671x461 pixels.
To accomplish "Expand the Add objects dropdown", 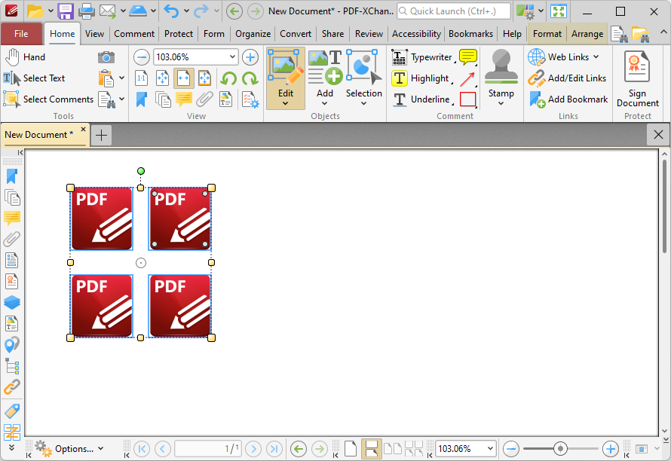I will [325, 103].
